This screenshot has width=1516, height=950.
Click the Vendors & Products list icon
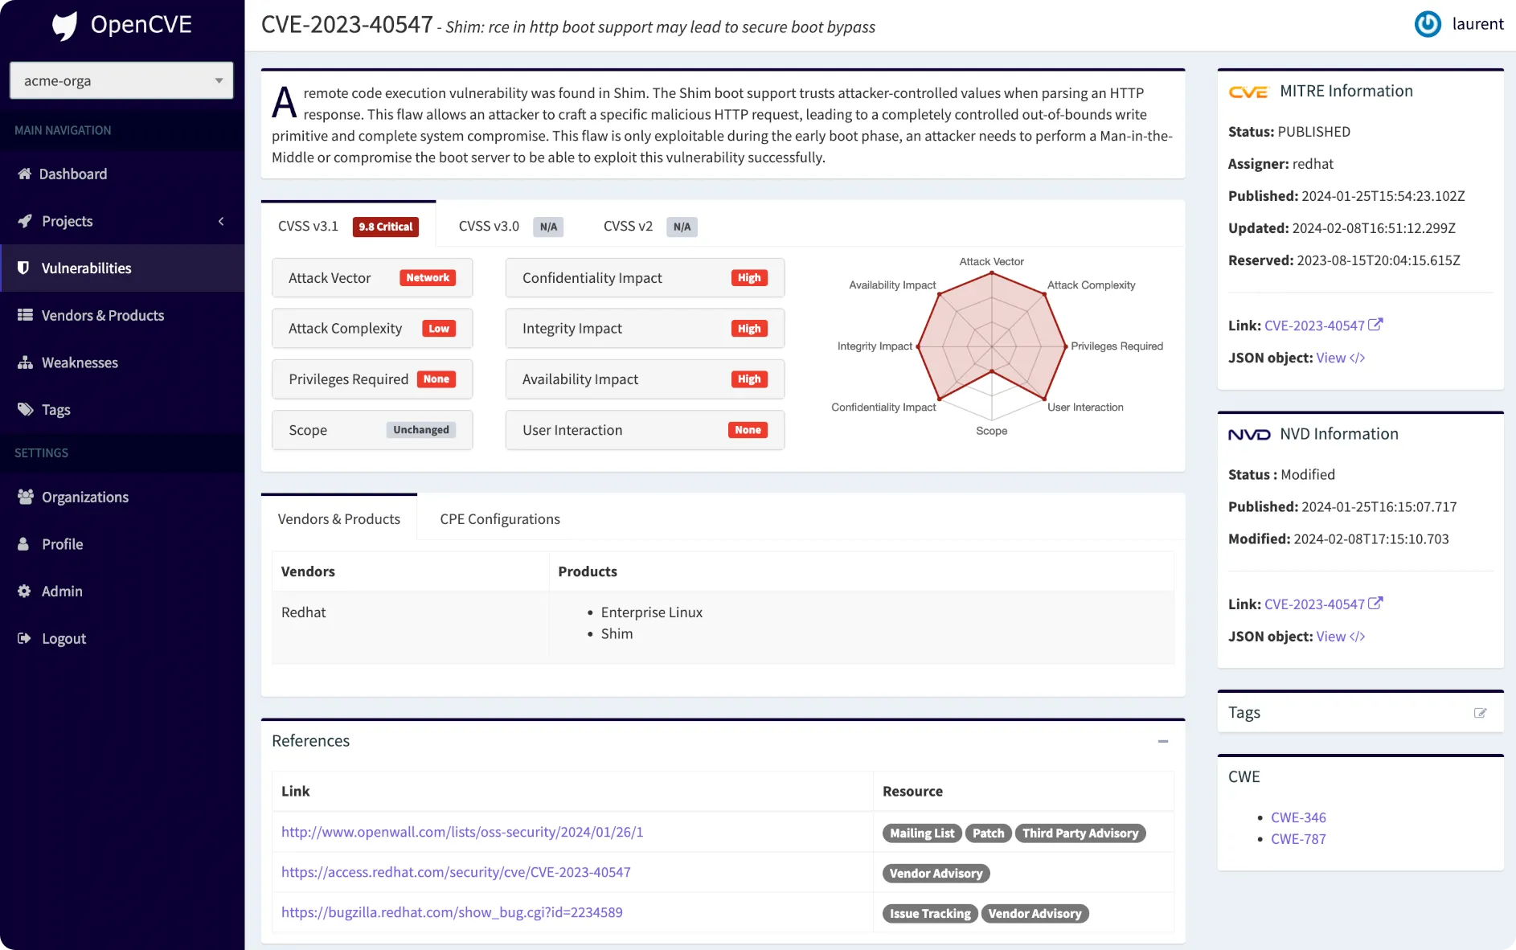pyautogui.click(x=25, y=315)
